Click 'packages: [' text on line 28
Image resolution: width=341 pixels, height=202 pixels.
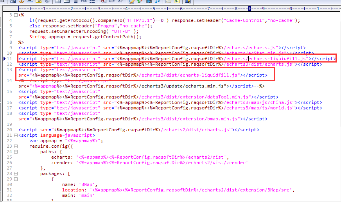click(x=55, y=173)
